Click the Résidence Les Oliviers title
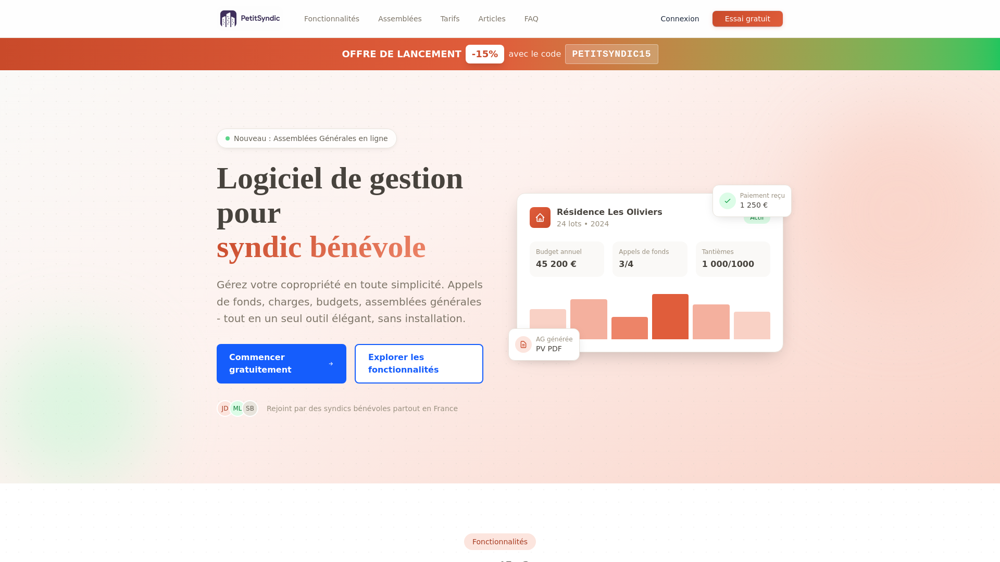Image resolution: width=1000 pixels, height=562 pixels. 609,212
